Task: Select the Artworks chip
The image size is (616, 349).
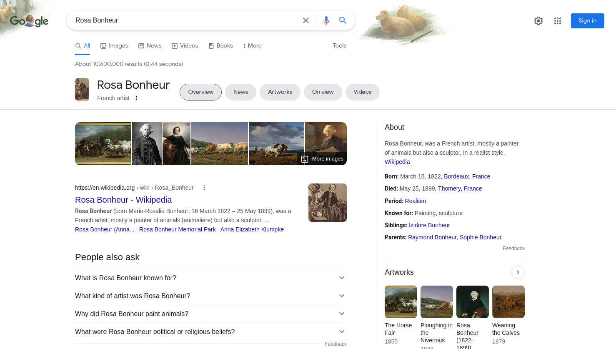Action: tap(280, 92)
